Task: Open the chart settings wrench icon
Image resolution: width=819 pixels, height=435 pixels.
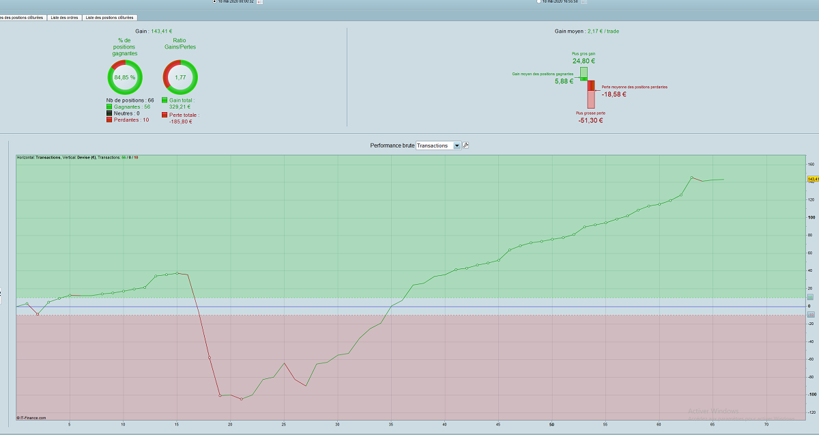Action: [466, 145]
